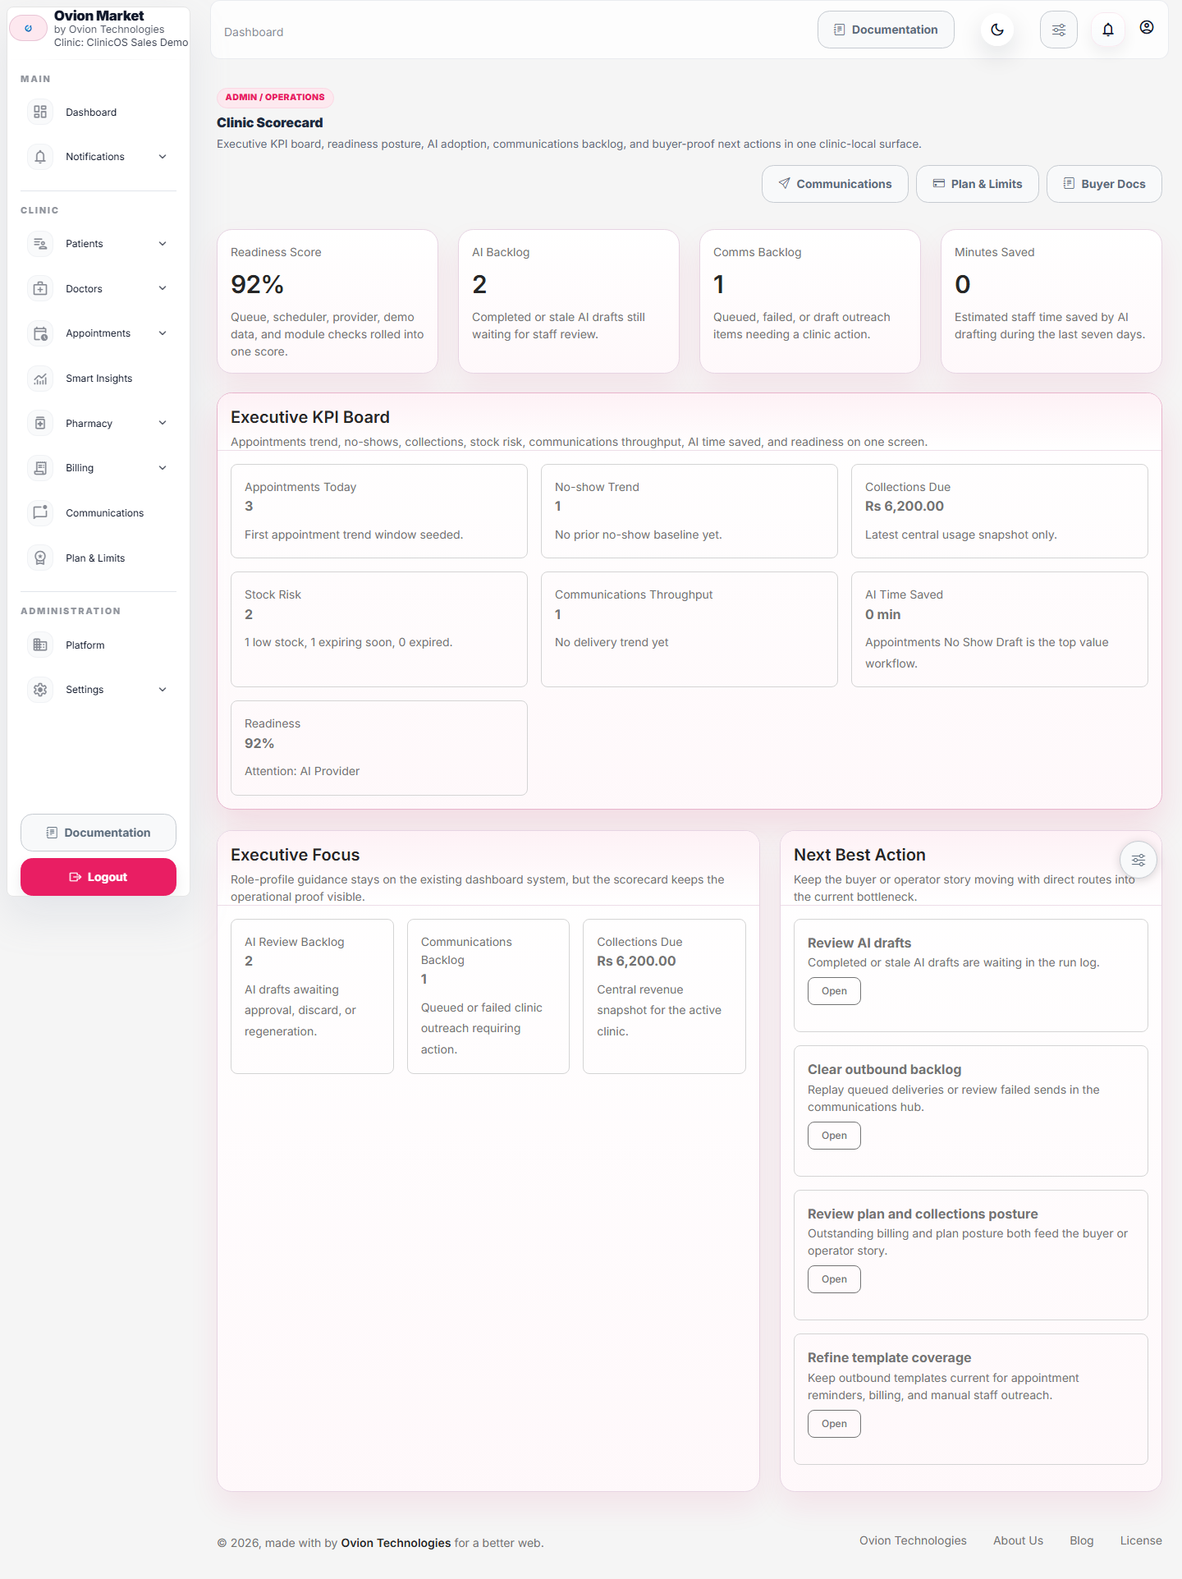Click the document icon in header Documentation button
The height and width of the screenshot is (1579, 1182).
click(840, 30)
